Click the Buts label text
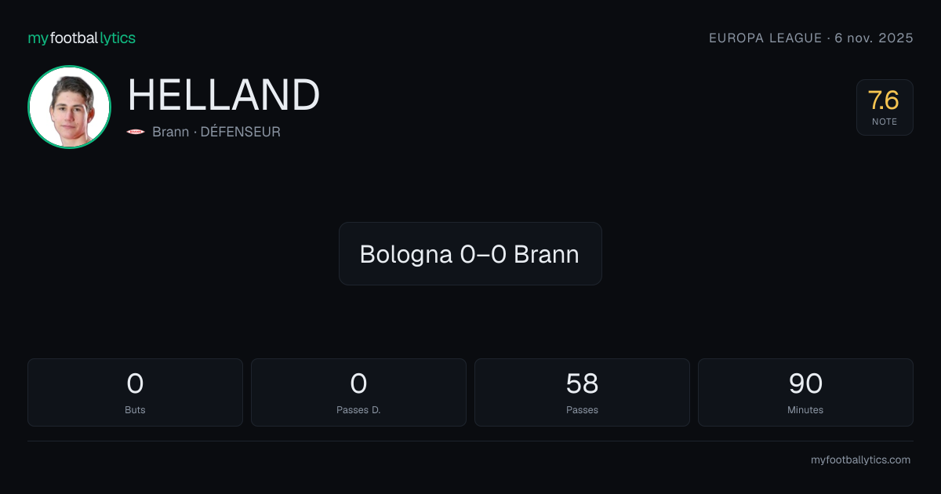The height and width of the screenshot is (494, 941). (135, 410)
